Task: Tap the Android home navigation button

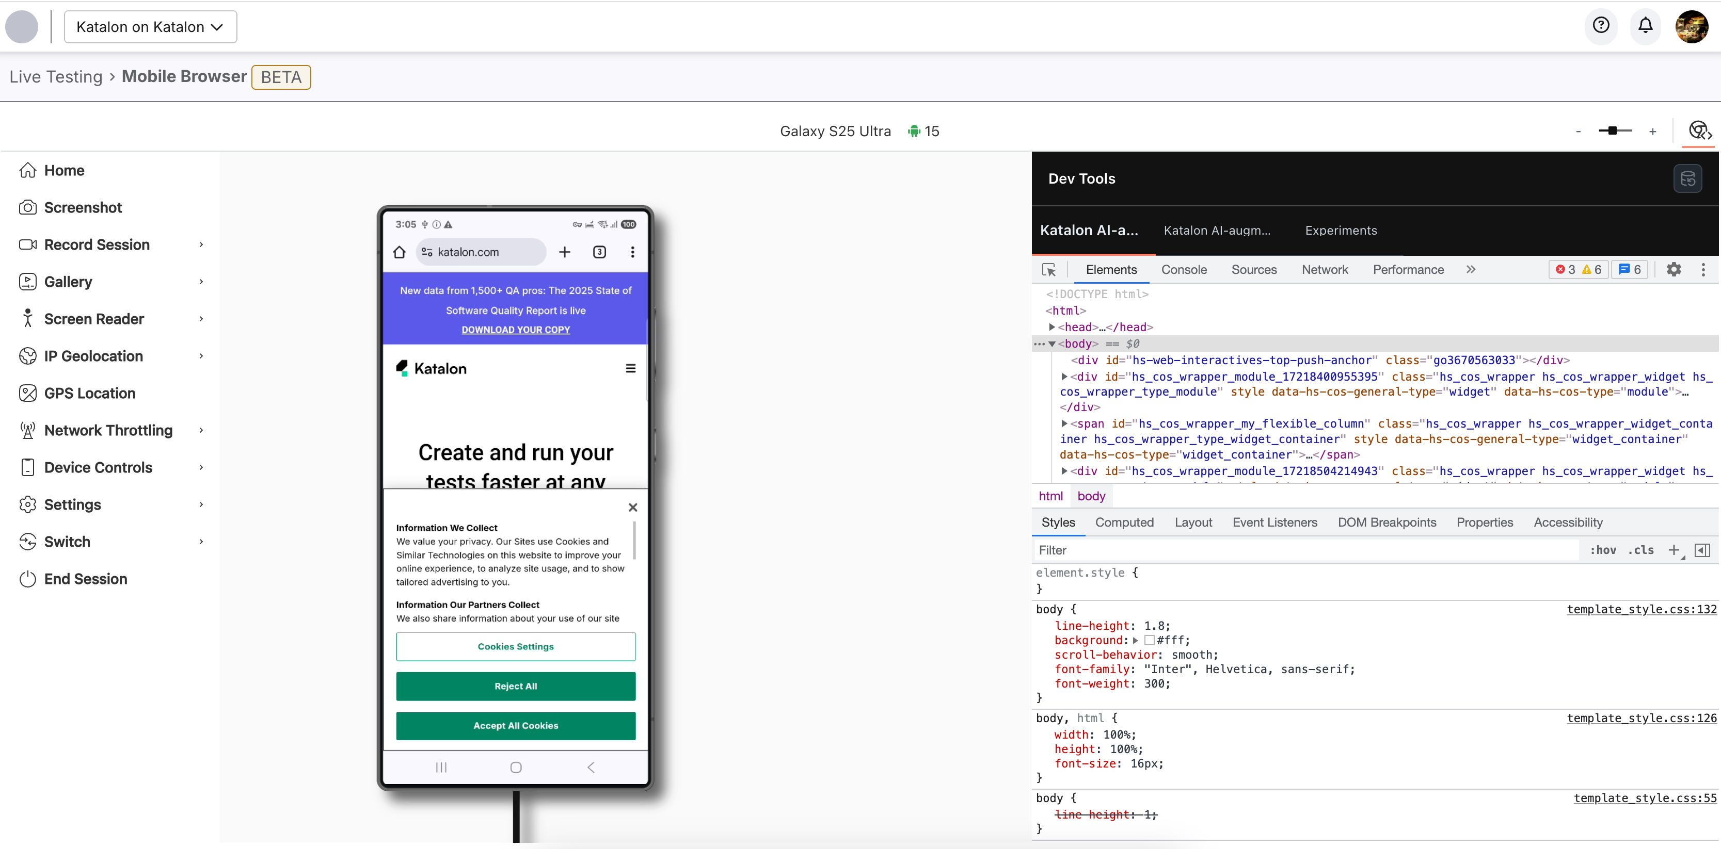Action: click(x=516, y=768)
